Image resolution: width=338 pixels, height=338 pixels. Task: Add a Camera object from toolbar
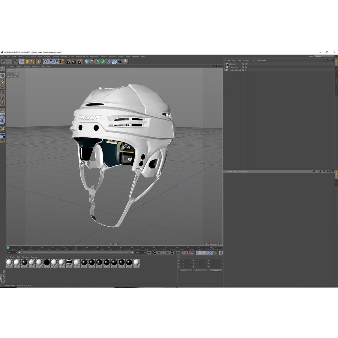coord(120,61)
